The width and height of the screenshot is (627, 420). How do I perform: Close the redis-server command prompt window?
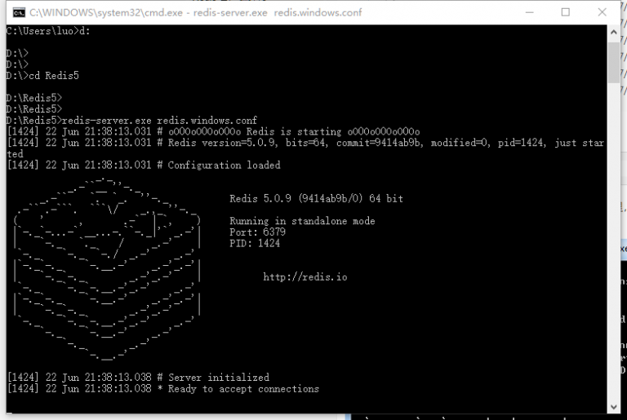pyautogui.click(x=603, y=12)
